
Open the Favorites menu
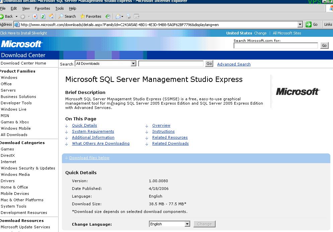pos(43,8)
